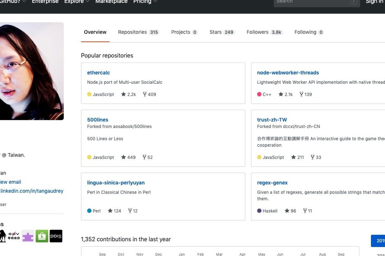Screen dimensions: 385x256
Task: Click the star icon for 500lines
Action: [124, 157]
